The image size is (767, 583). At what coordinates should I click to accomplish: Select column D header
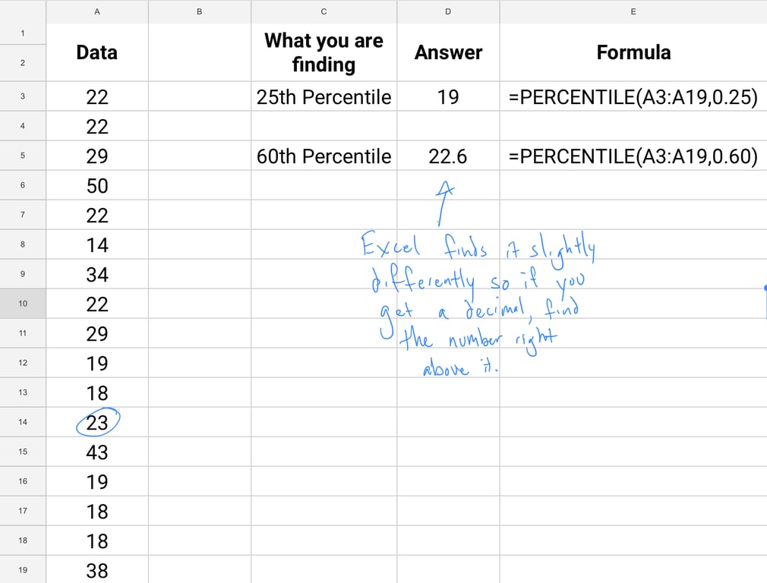pos(448,11)
